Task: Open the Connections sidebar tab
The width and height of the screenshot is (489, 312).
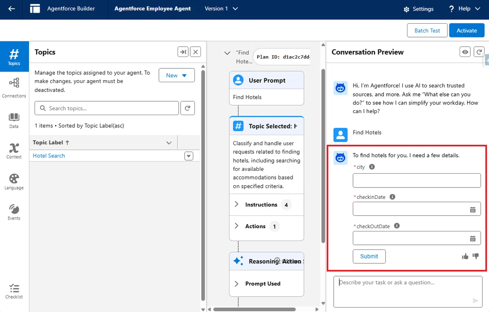Action: (14, 88)
